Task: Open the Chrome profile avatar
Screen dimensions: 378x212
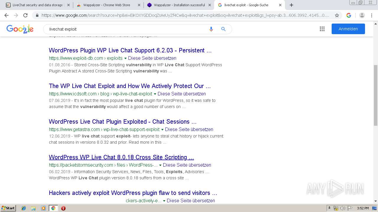Action: [x=362, y=15]
